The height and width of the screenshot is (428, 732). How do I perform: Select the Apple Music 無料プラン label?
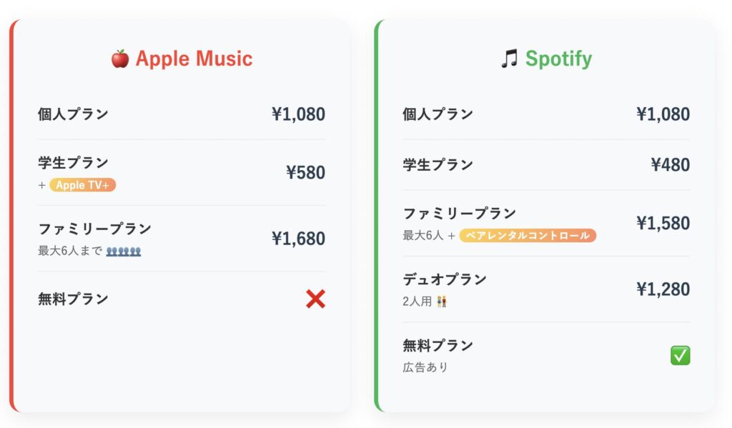pos(74,299)
